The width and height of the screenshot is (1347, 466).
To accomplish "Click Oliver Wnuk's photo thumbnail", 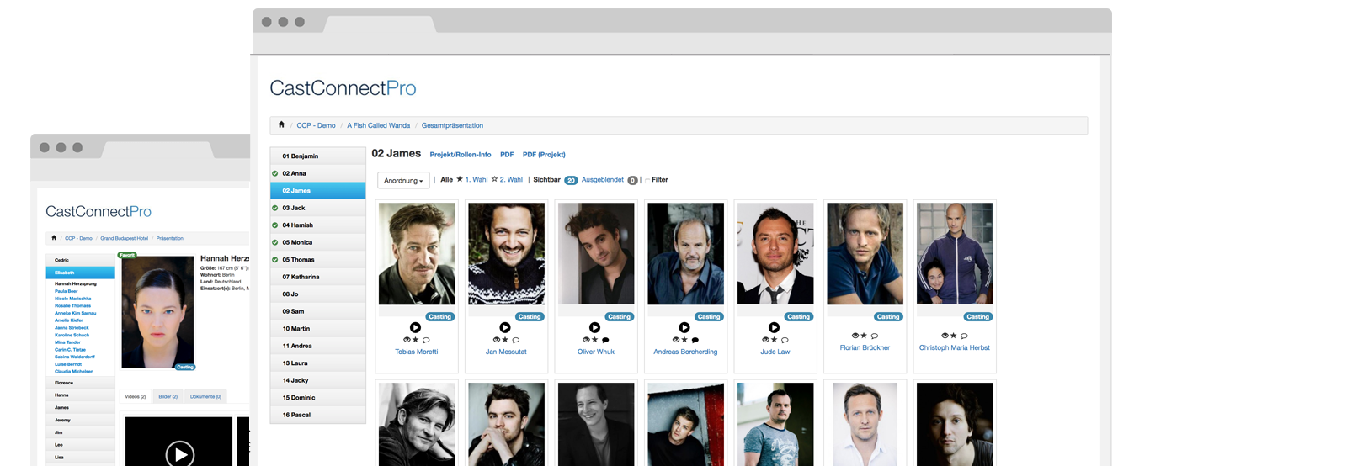I will tap(596, 253).
